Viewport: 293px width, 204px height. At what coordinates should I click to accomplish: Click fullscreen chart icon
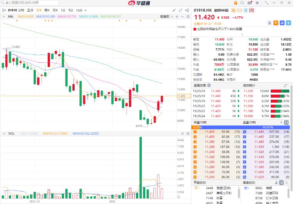(x=180, y=10)
